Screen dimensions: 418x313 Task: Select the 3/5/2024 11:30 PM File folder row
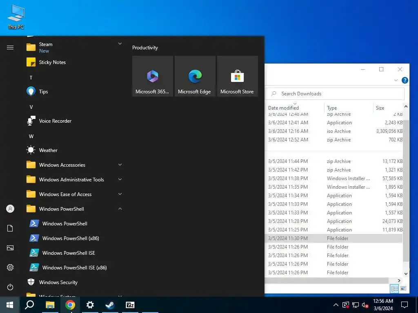coord(334,238)
